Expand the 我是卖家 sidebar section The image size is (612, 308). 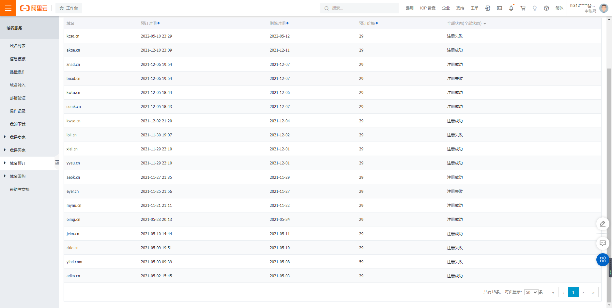pos(17,137)
